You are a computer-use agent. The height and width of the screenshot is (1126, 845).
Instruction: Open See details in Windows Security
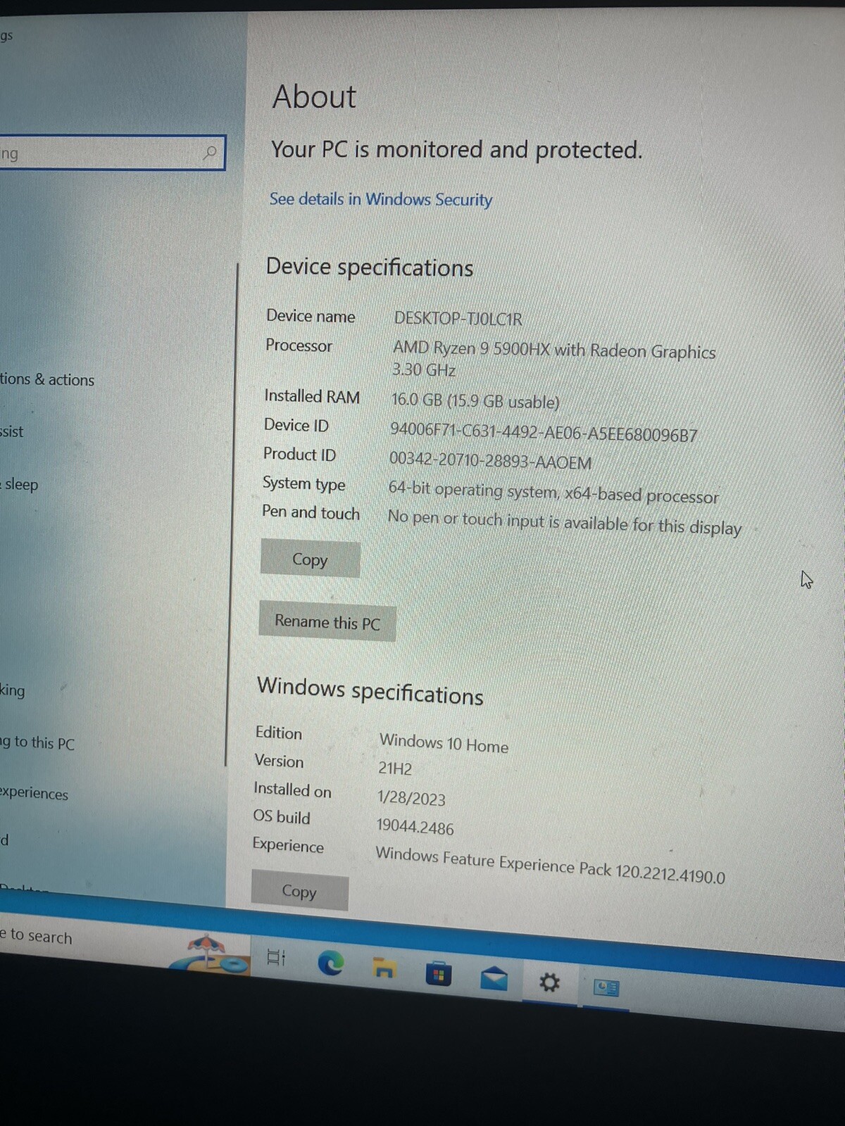(x=380, y=199)
